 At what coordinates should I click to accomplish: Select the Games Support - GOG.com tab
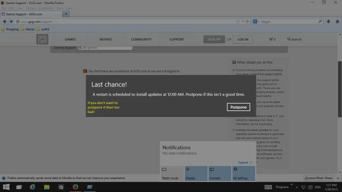pyautogui.click(x=31, y=14)
